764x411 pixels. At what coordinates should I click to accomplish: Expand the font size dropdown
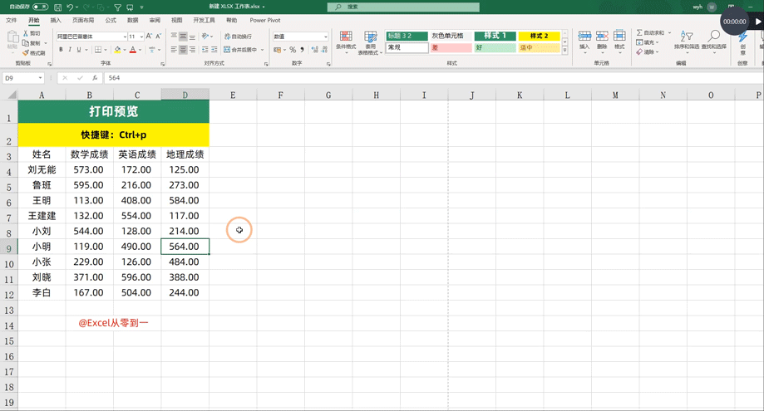click(x=140, y=37)
